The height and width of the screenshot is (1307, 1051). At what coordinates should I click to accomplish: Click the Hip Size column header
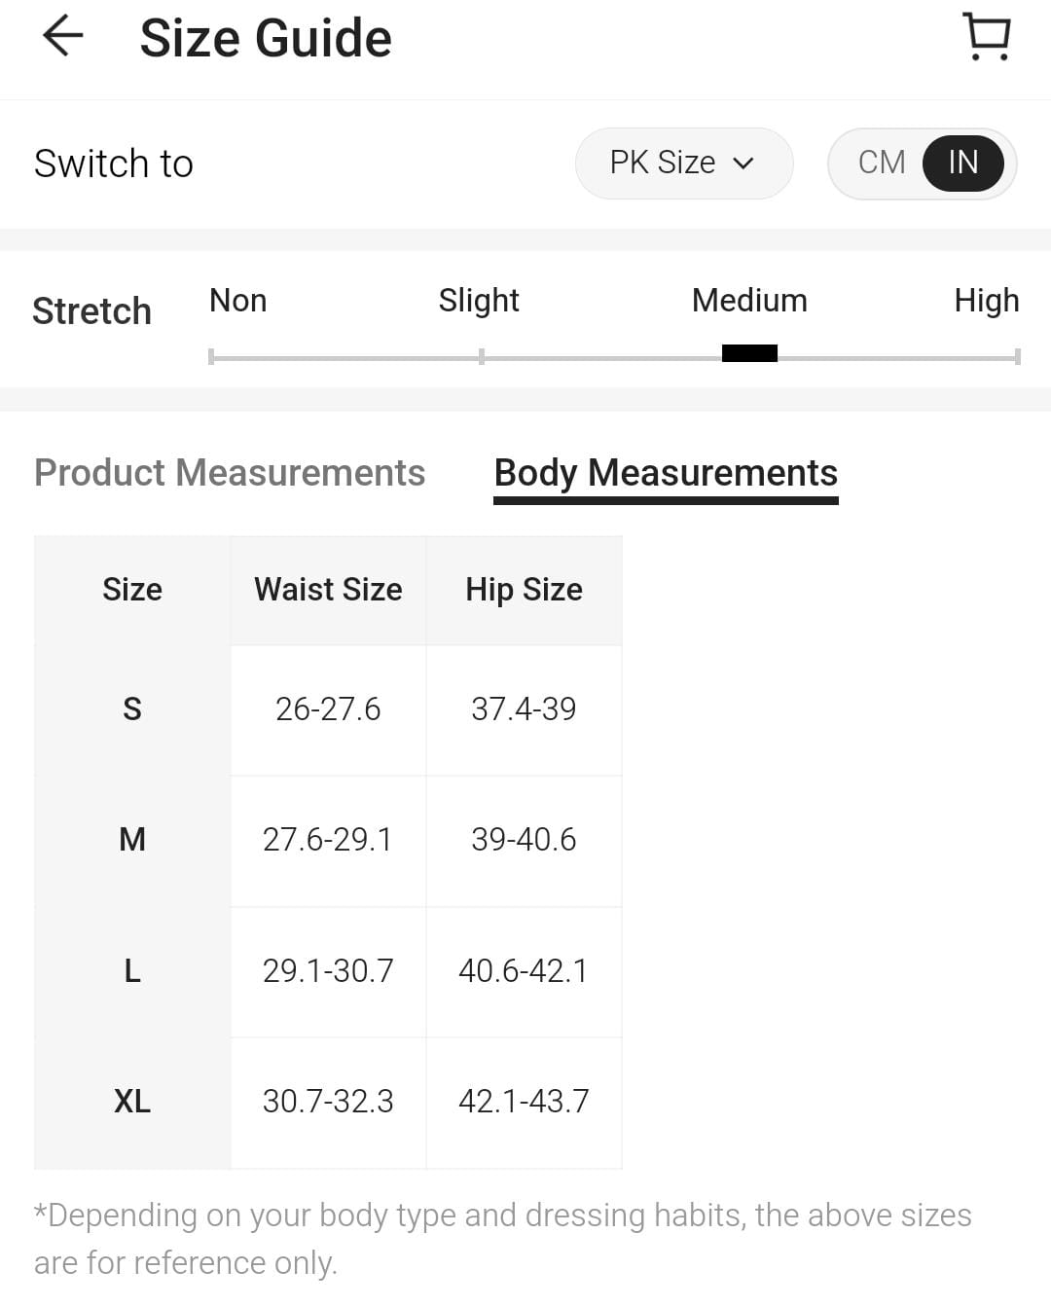[524, 590]
